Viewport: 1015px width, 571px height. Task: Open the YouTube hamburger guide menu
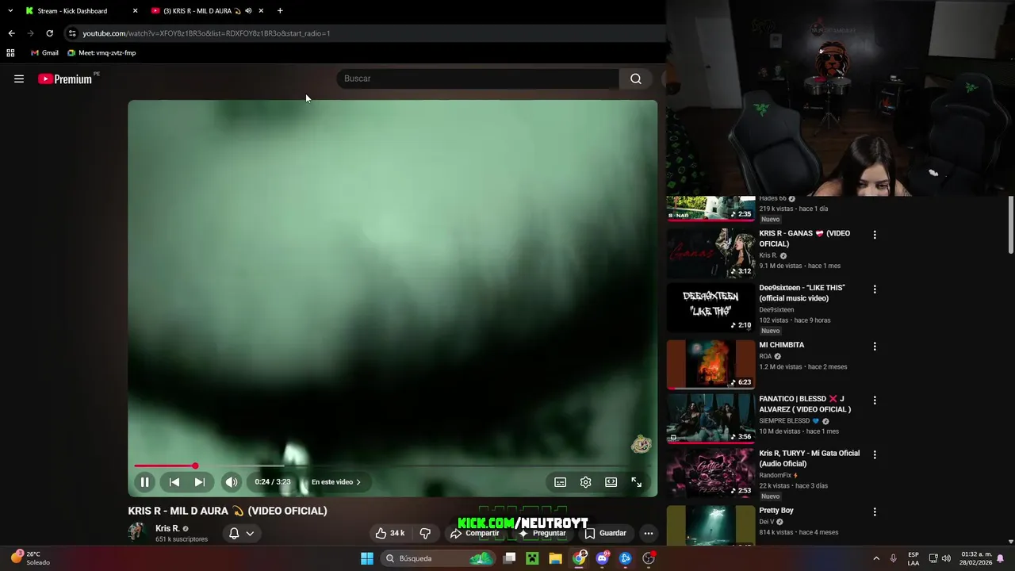[19, 79]
